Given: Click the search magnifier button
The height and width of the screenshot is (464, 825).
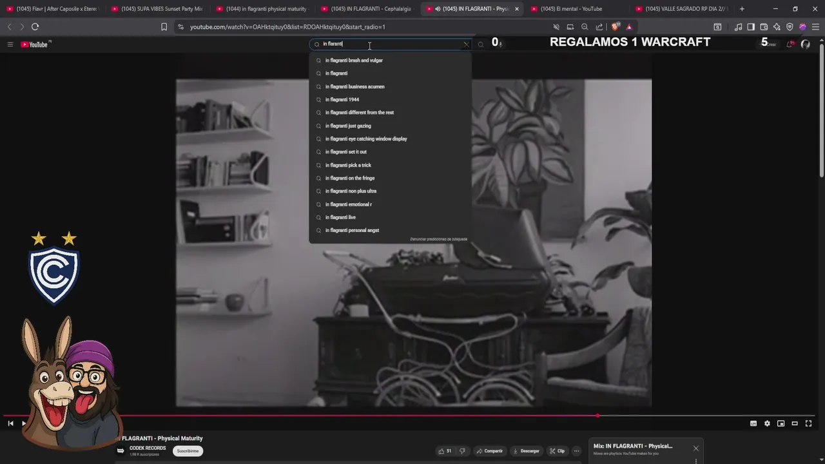Looking at the screenshot, I should [480, 44].
